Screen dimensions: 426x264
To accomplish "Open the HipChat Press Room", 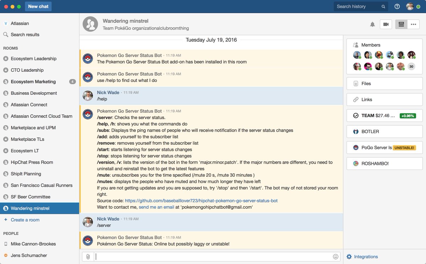I will [x=39, y=162].
